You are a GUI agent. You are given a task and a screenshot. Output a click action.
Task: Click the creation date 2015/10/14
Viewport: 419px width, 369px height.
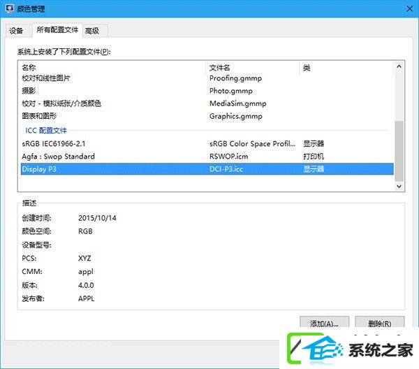click(x=97, y=218)
